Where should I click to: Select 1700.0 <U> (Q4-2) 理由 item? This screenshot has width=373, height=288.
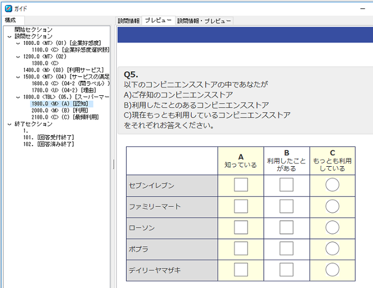pyautogui.click(x=64, y=90)
